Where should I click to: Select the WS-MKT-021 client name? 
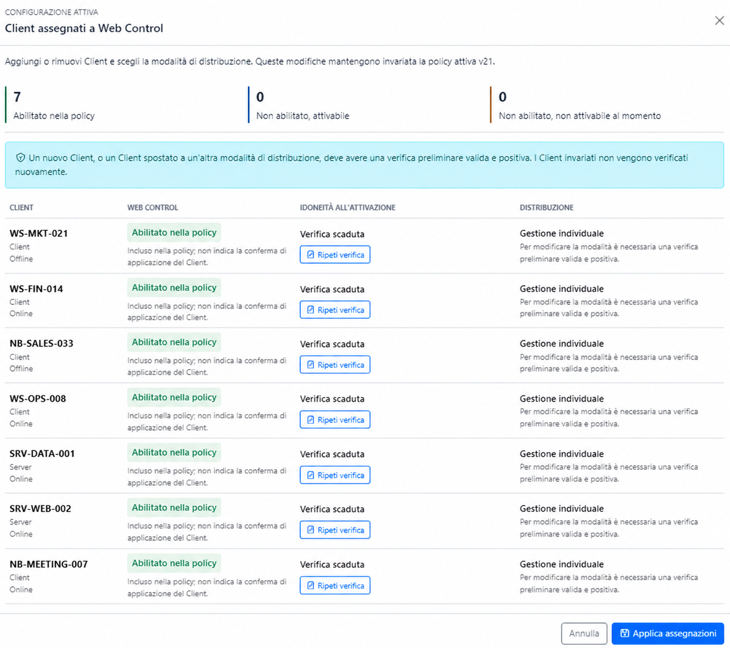(x=39, y=234)
